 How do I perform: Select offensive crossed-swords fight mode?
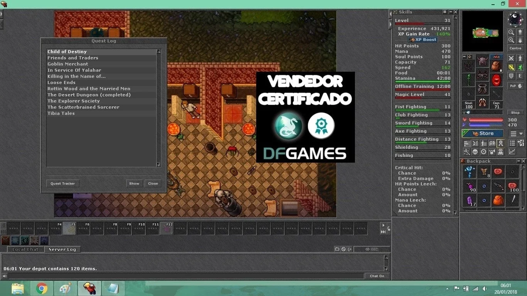click(511, 58)
